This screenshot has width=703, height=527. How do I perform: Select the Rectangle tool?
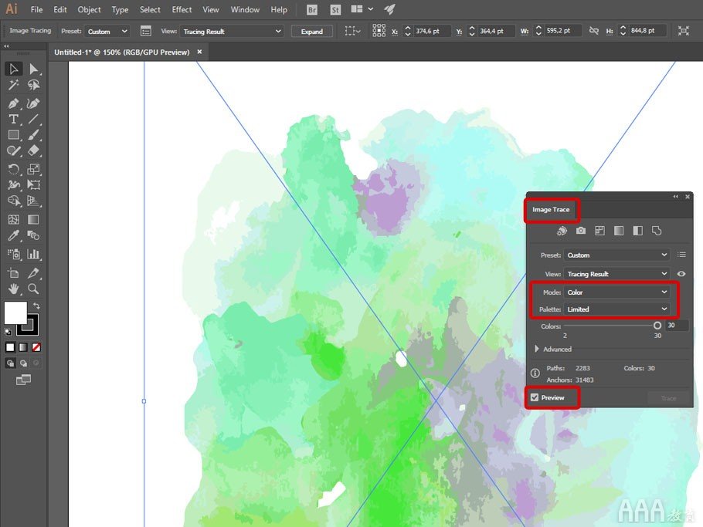point(13,135)
